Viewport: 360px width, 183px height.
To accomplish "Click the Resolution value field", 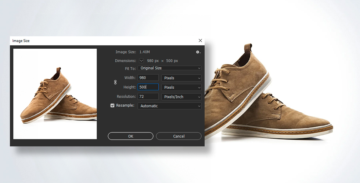I will click(148, 97).
